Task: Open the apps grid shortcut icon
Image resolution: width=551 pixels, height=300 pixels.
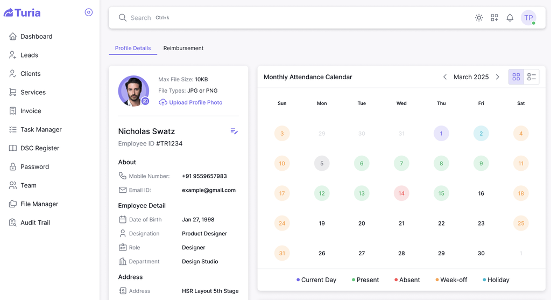Action: click(495, 18)
